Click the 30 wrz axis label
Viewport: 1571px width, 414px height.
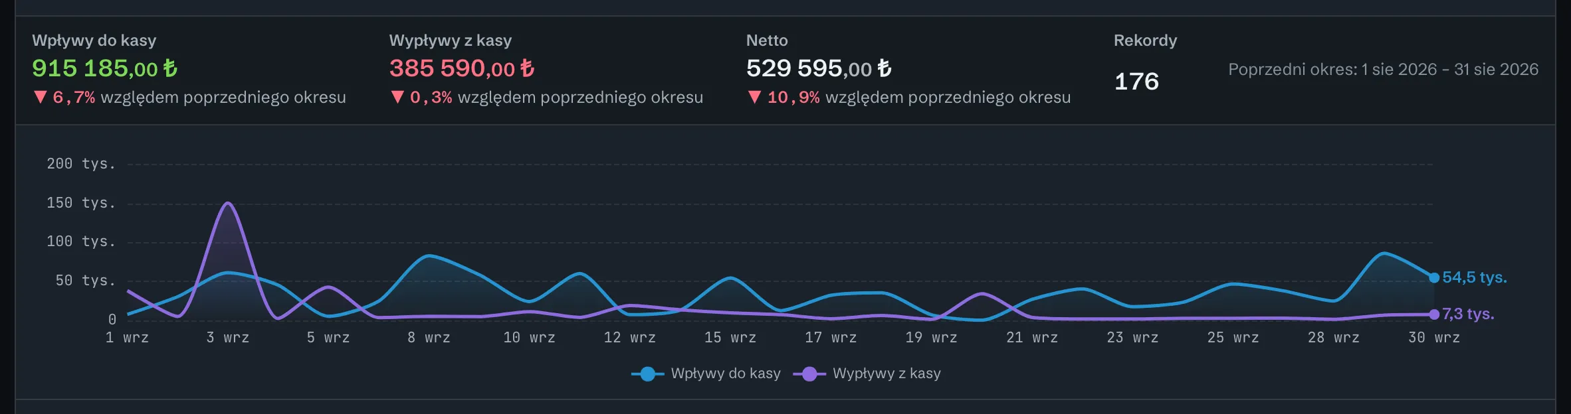point(1434,338)
